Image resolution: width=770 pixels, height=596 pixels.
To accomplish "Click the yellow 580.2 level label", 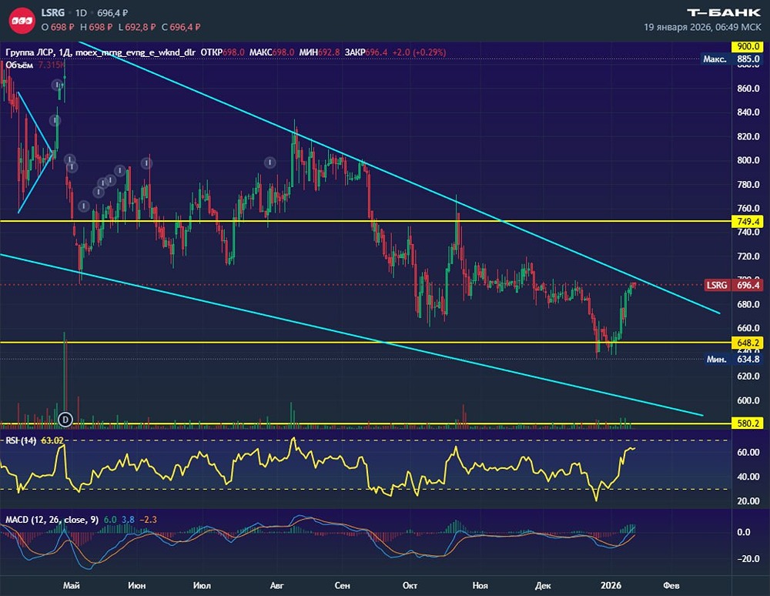I will point(748,424).
